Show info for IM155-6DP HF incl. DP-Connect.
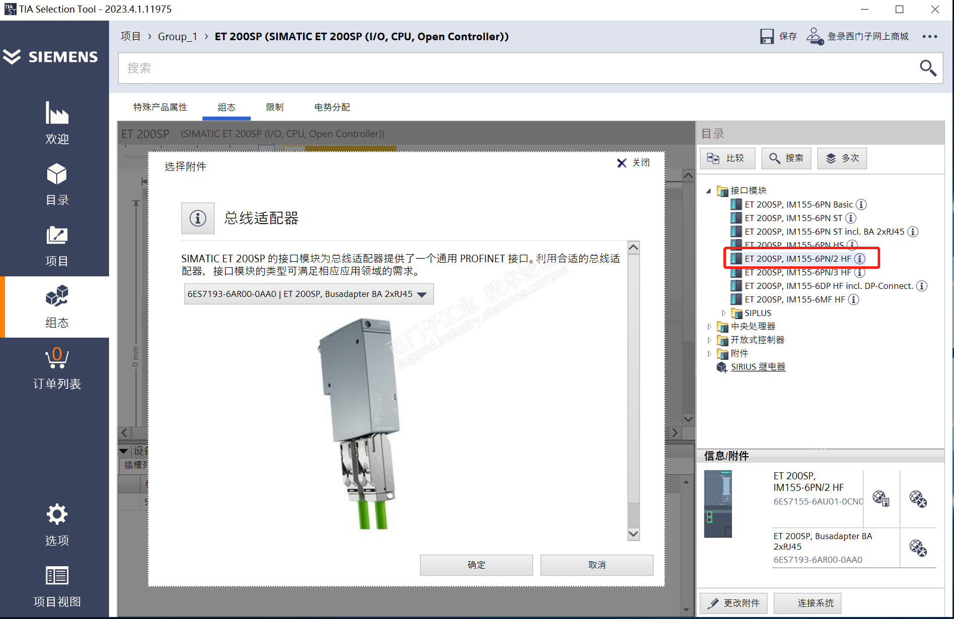The image size is (954, 619). (921, 286)
